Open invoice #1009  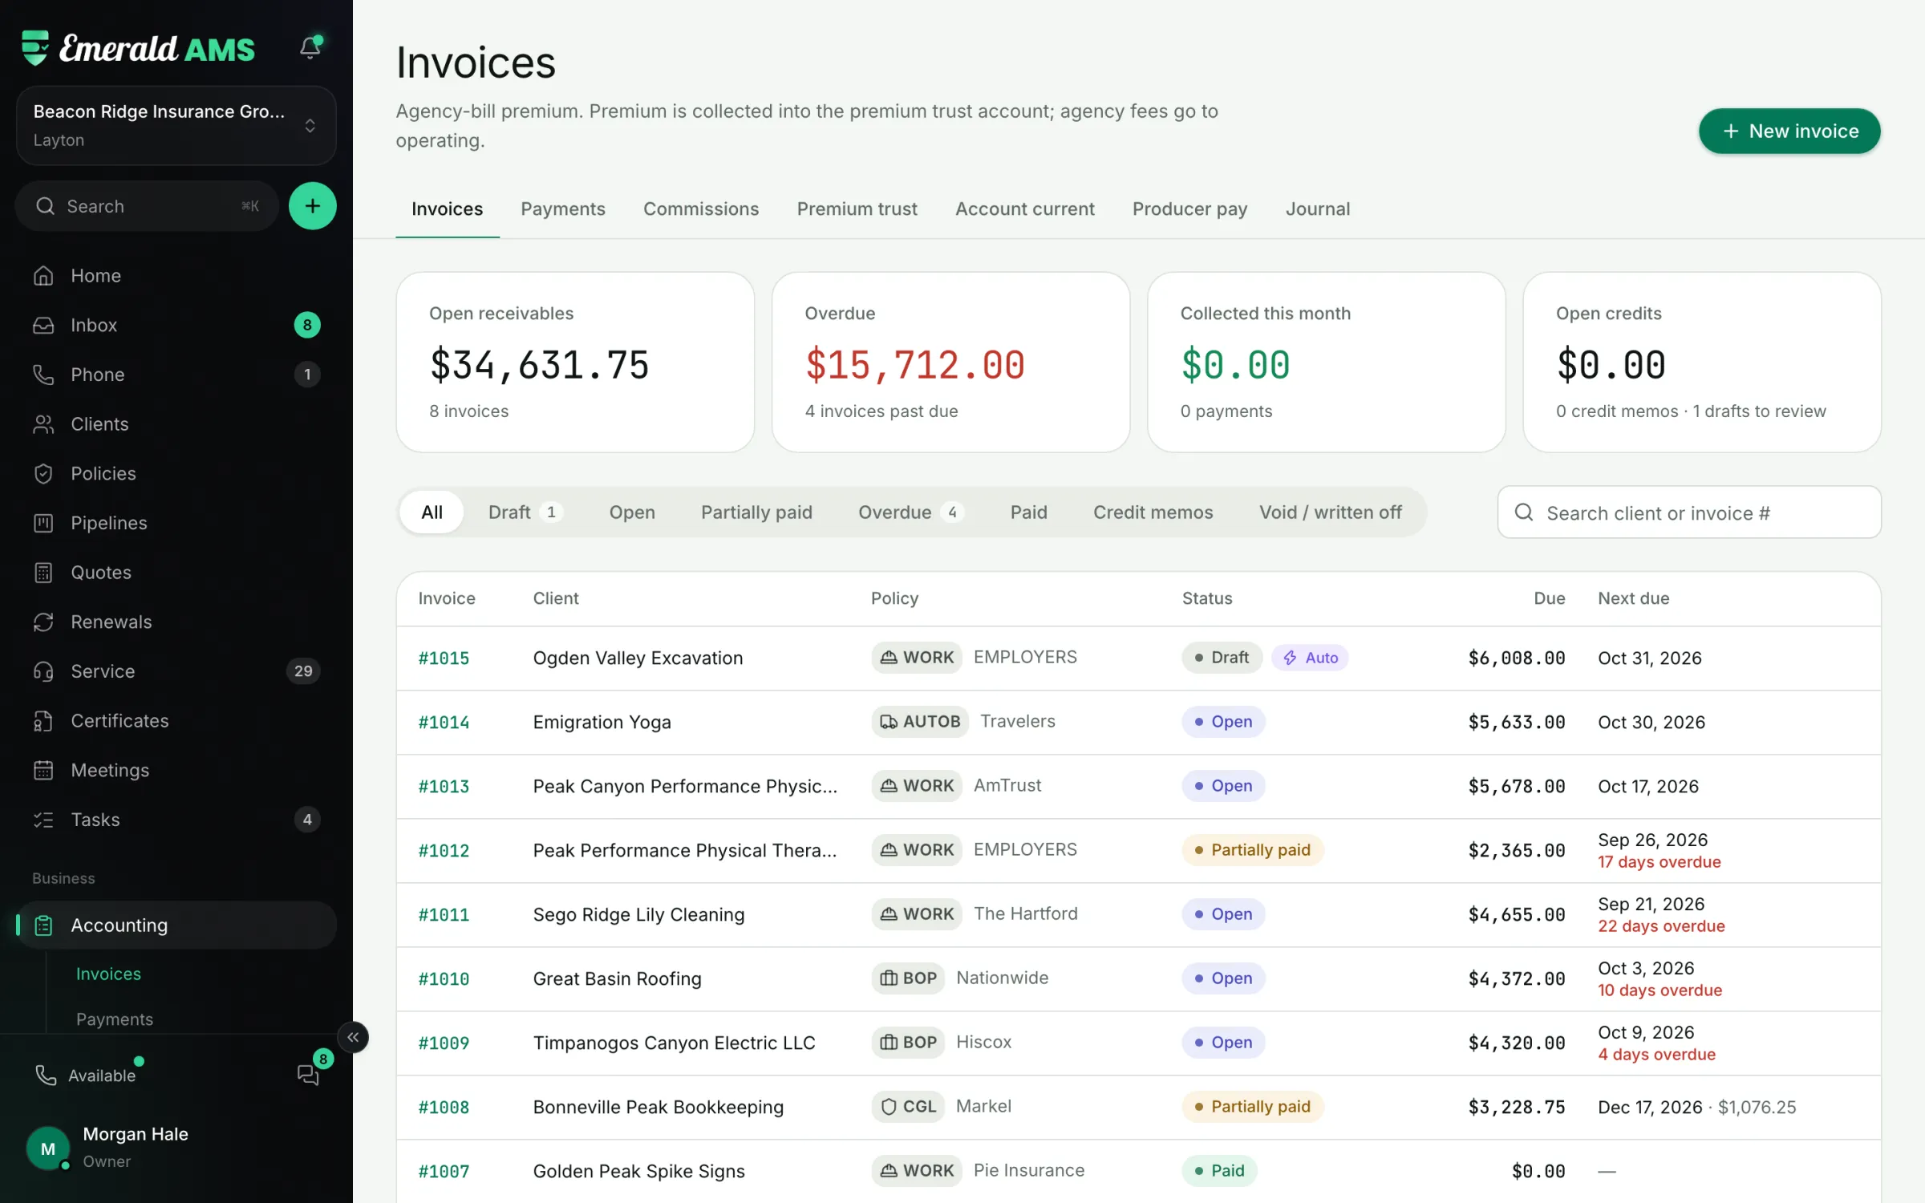444,1043
